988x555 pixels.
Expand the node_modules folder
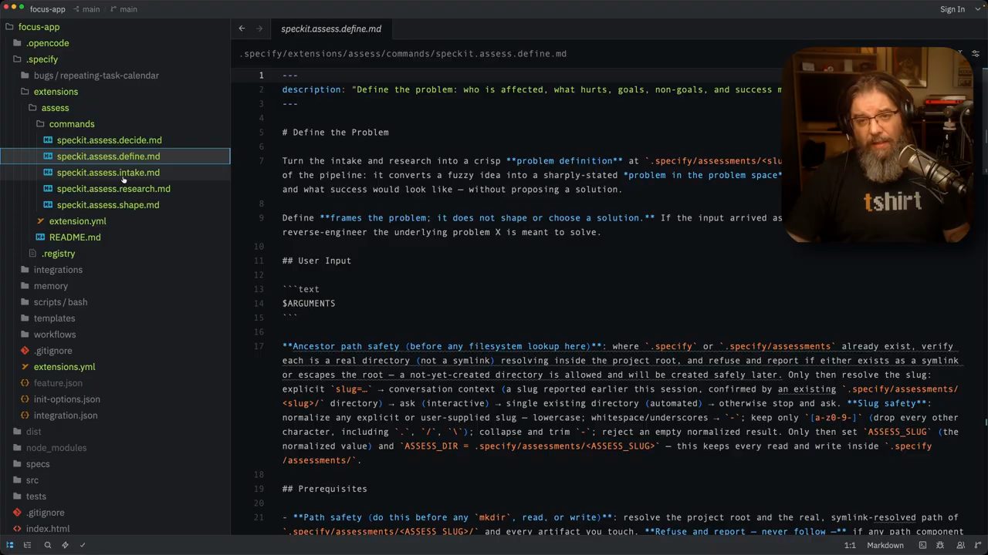coord(49,448)
